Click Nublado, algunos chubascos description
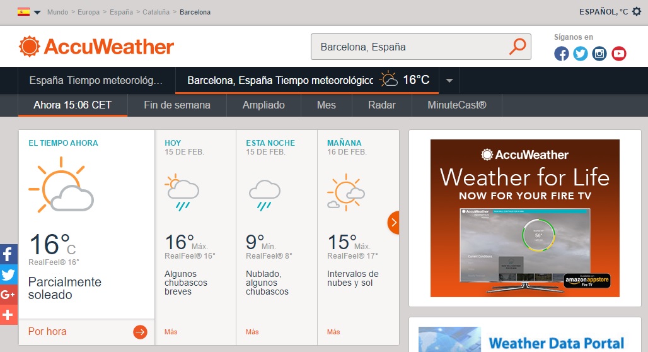648x352 pixels. click(267, 283)
